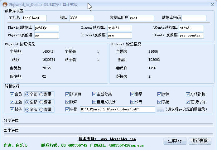Click the 数据库用户 root field

pyautogui.click(x=142, y=18)
